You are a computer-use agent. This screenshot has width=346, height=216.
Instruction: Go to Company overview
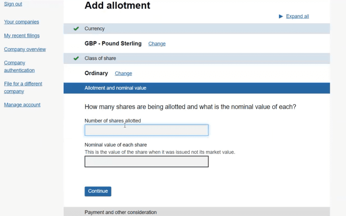(25, 49)
